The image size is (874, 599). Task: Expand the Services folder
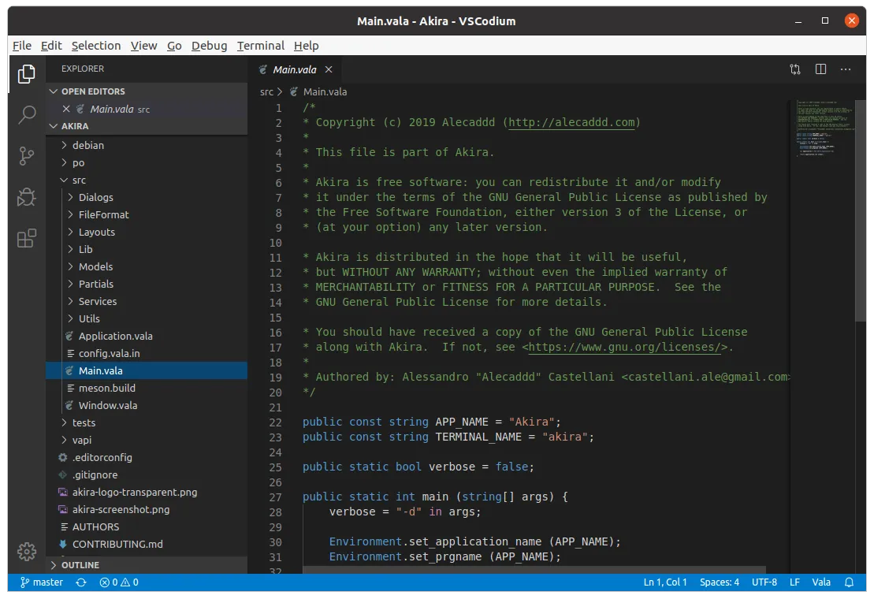(70, 301)
